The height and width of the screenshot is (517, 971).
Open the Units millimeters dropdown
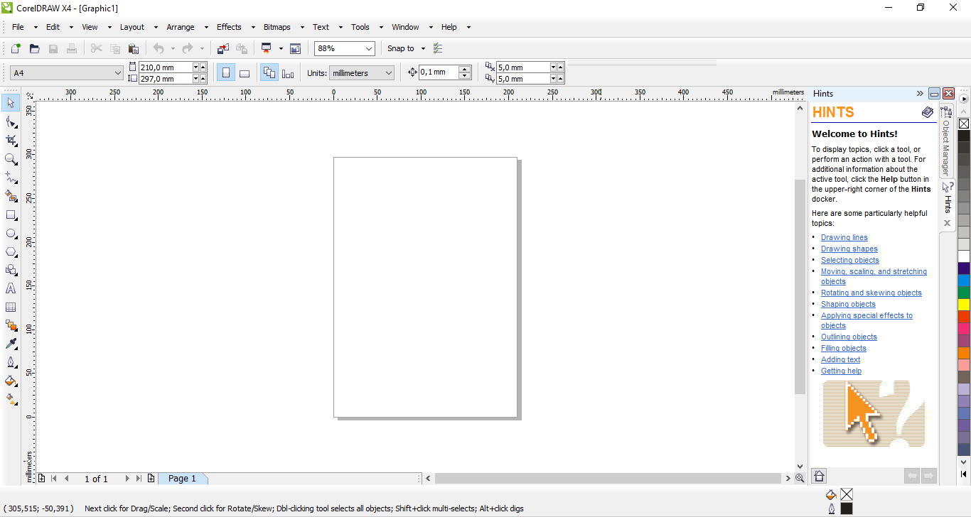(388, 73)
